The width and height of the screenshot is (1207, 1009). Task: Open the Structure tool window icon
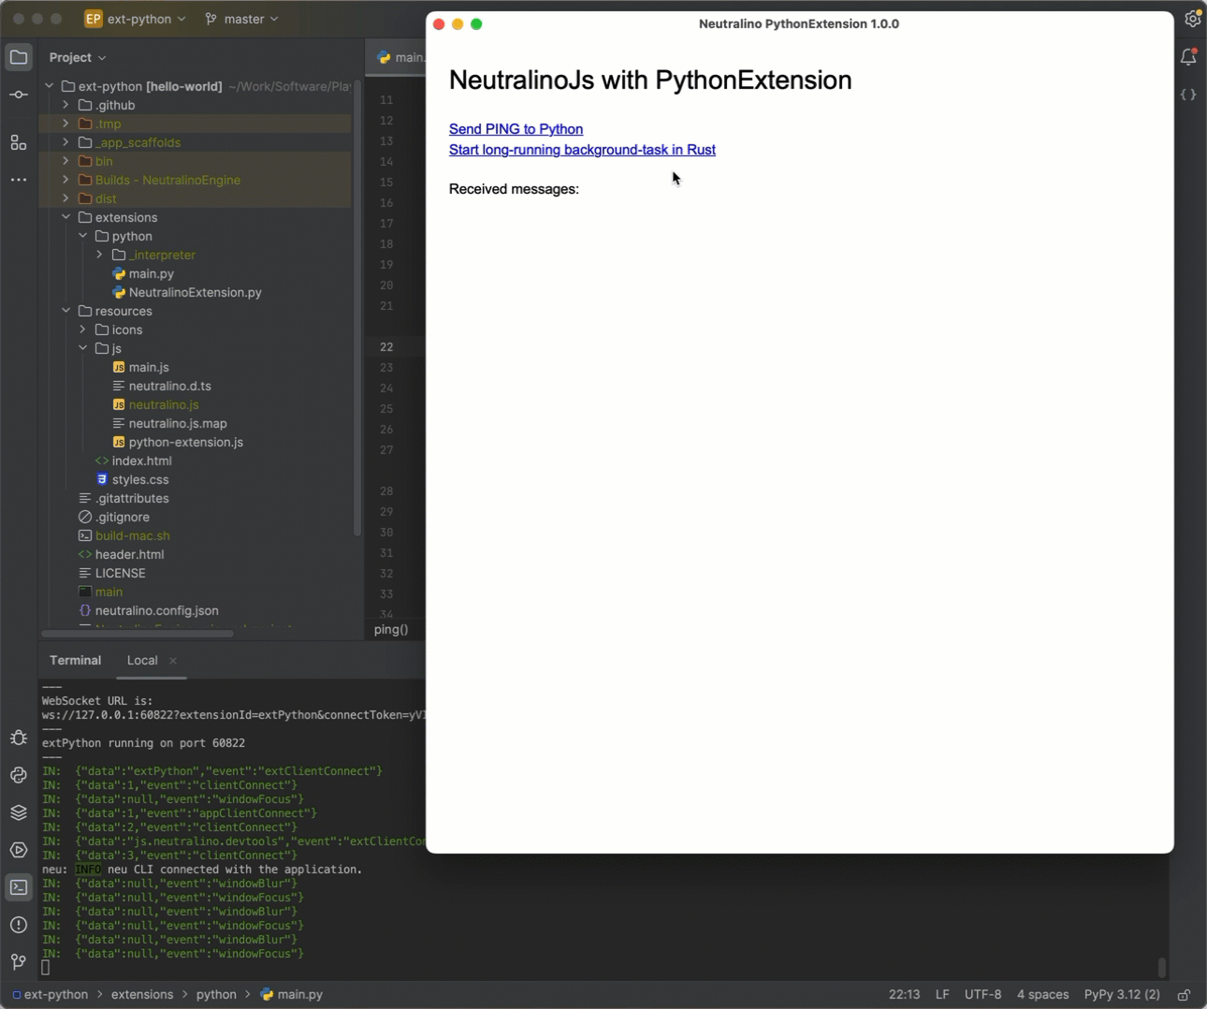click(x=19, y=142)
